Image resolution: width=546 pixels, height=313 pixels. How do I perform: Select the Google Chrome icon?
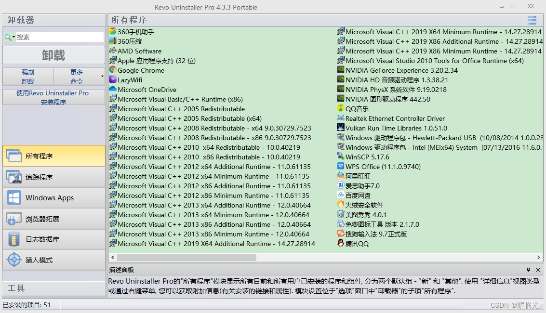tap(112, 70)
